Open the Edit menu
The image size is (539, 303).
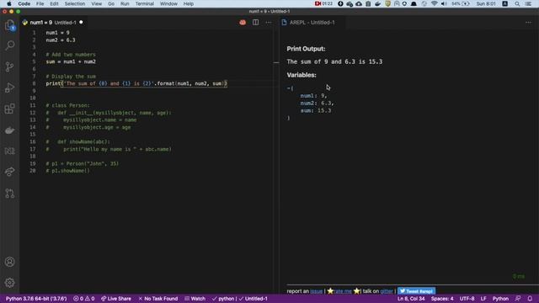tap(54, 3)
